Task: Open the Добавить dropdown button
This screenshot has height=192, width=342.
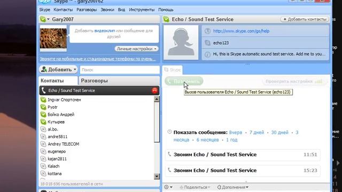Action: click(x=58, y=70)
